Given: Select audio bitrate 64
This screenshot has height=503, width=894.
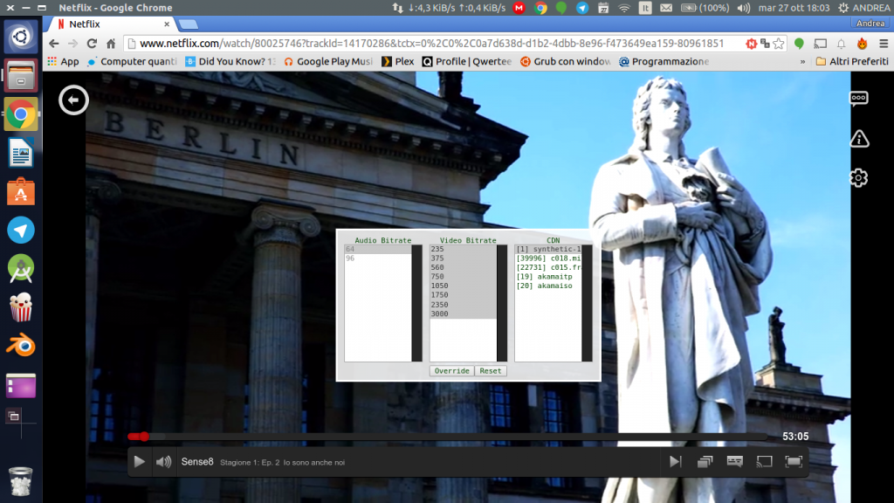Looking at the screenshot, I should 378,249.
